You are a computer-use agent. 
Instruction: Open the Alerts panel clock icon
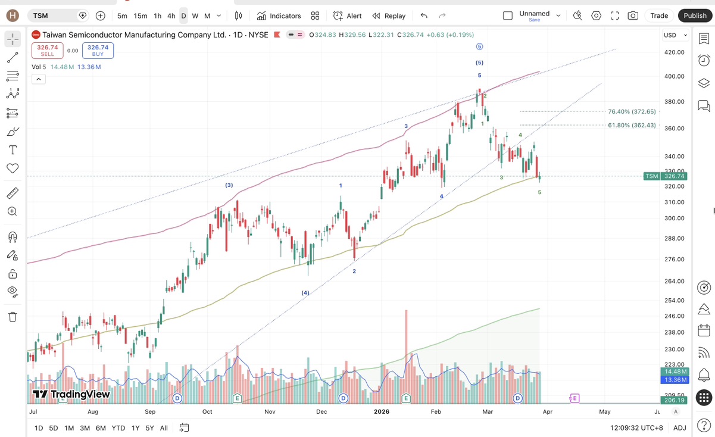[704, 61]
